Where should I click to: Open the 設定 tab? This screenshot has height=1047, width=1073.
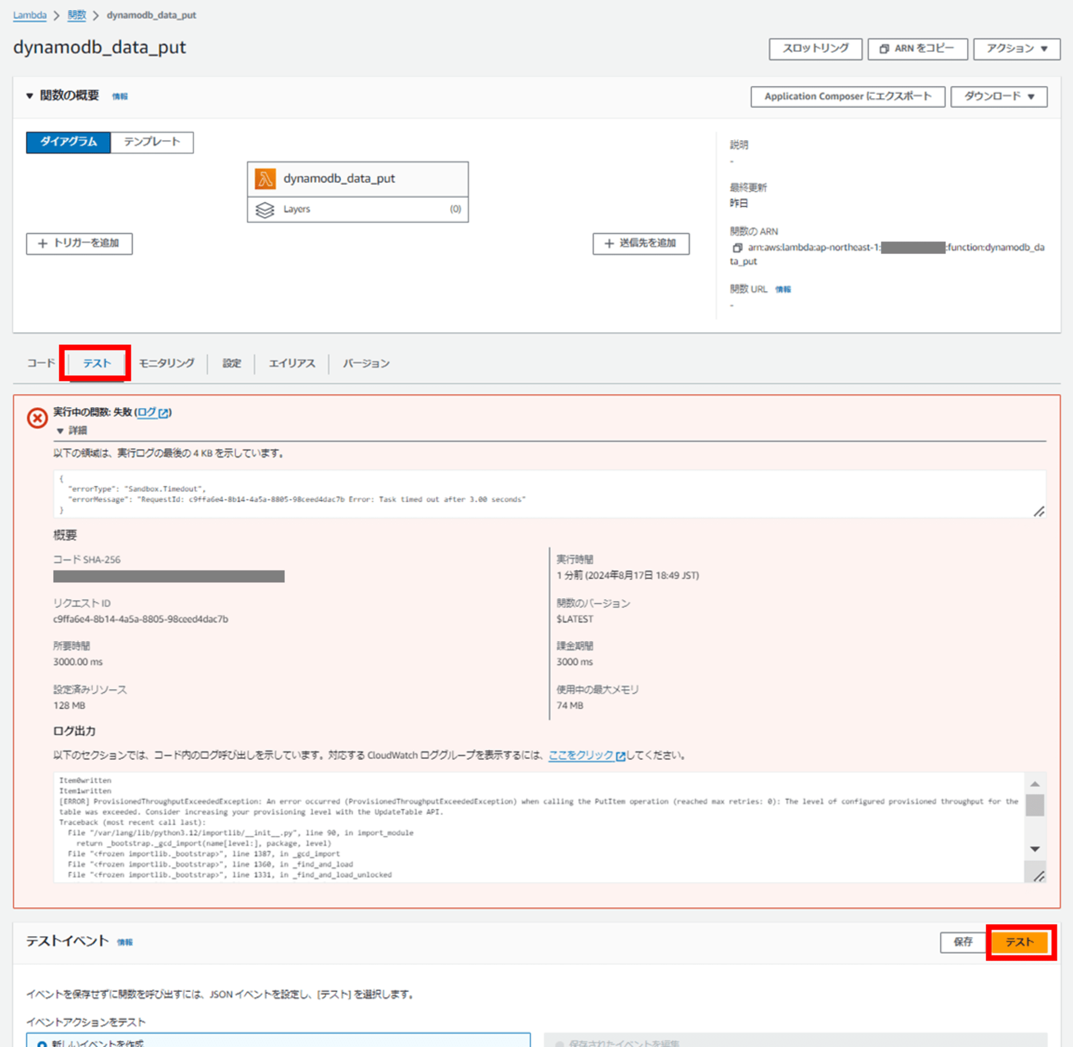click(231, 363)
